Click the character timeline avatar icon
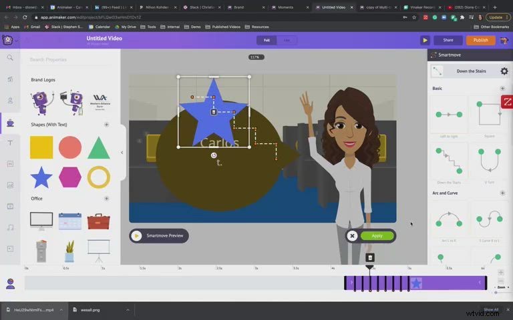This screenshot has height=320, width=513. tap(11, 283)
